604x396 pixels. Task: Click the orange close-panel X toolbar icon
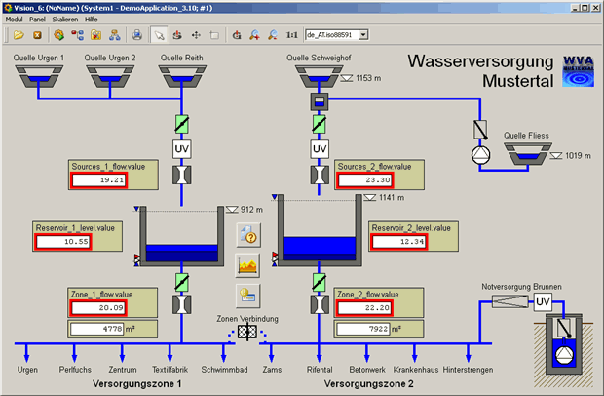pyautogui.click(x=37, y=35)
